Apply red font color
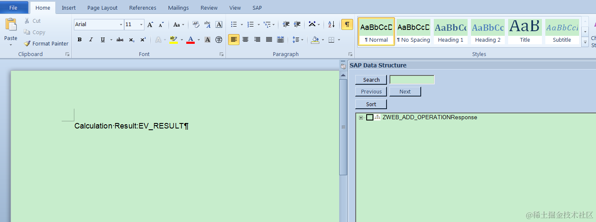Viewport: 596px width, 222px height. tap(191, 40)
